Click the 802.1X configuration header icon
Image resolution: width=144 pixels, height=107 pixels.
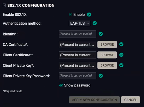pos(4,5)
